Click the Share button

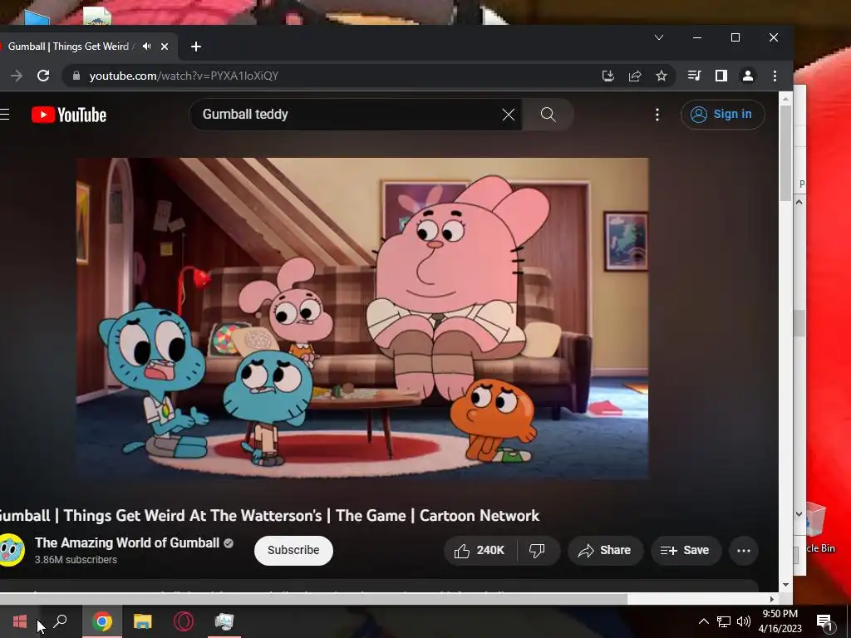(605, 551)
